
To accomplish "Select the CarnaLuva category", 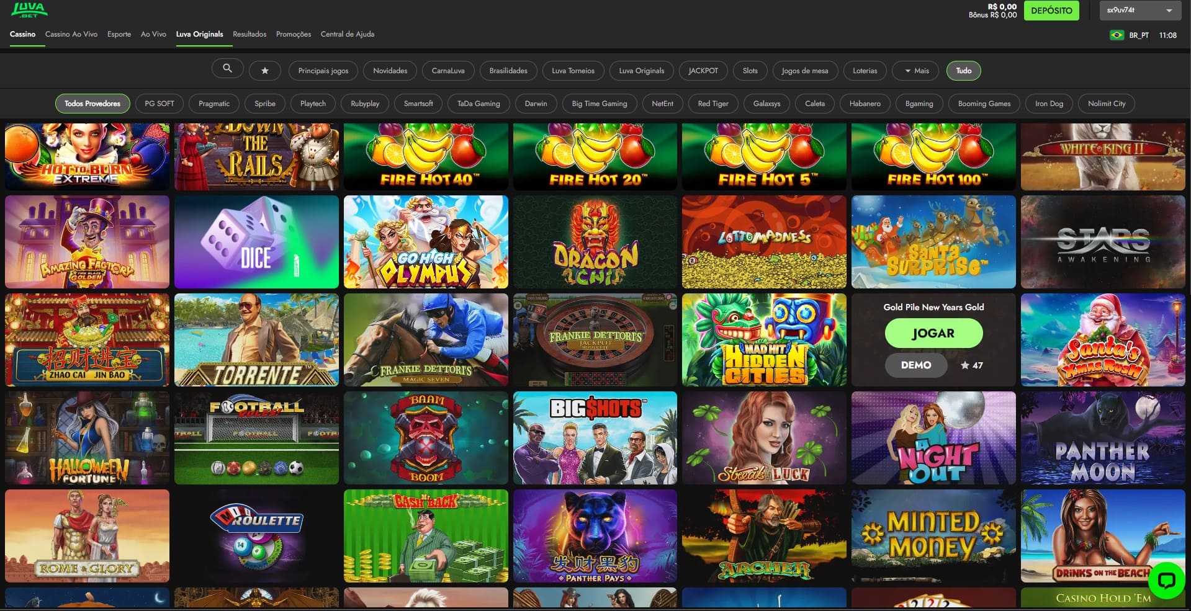I will click(448, 71).
